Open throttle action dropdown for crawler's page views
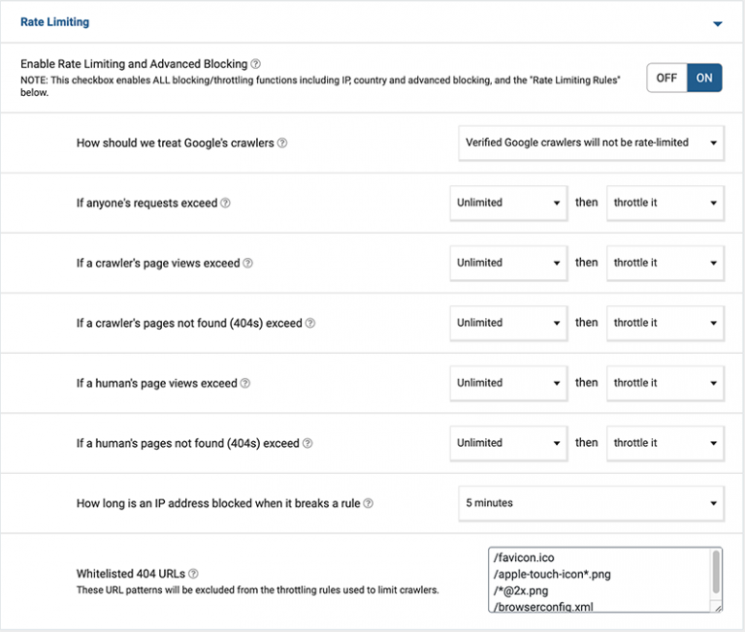This screenshot has height=632, width=745. click(x=664, y=263)
